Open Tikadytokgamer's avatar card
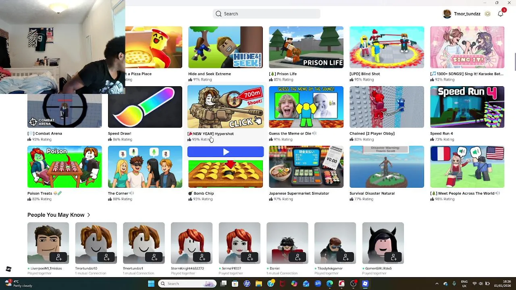516x290 pixels. pos(335,243)
